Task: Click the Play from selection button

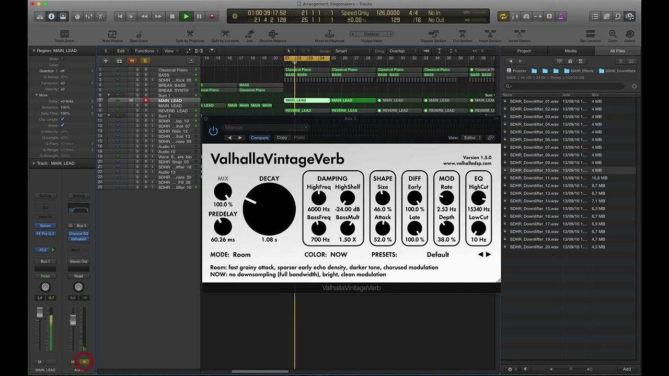Action: pos(132,16)
